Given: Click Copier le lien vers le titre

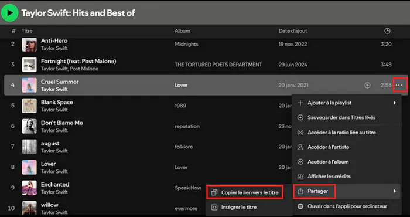Looking at the screenshot, I should (x=250, y=192).
